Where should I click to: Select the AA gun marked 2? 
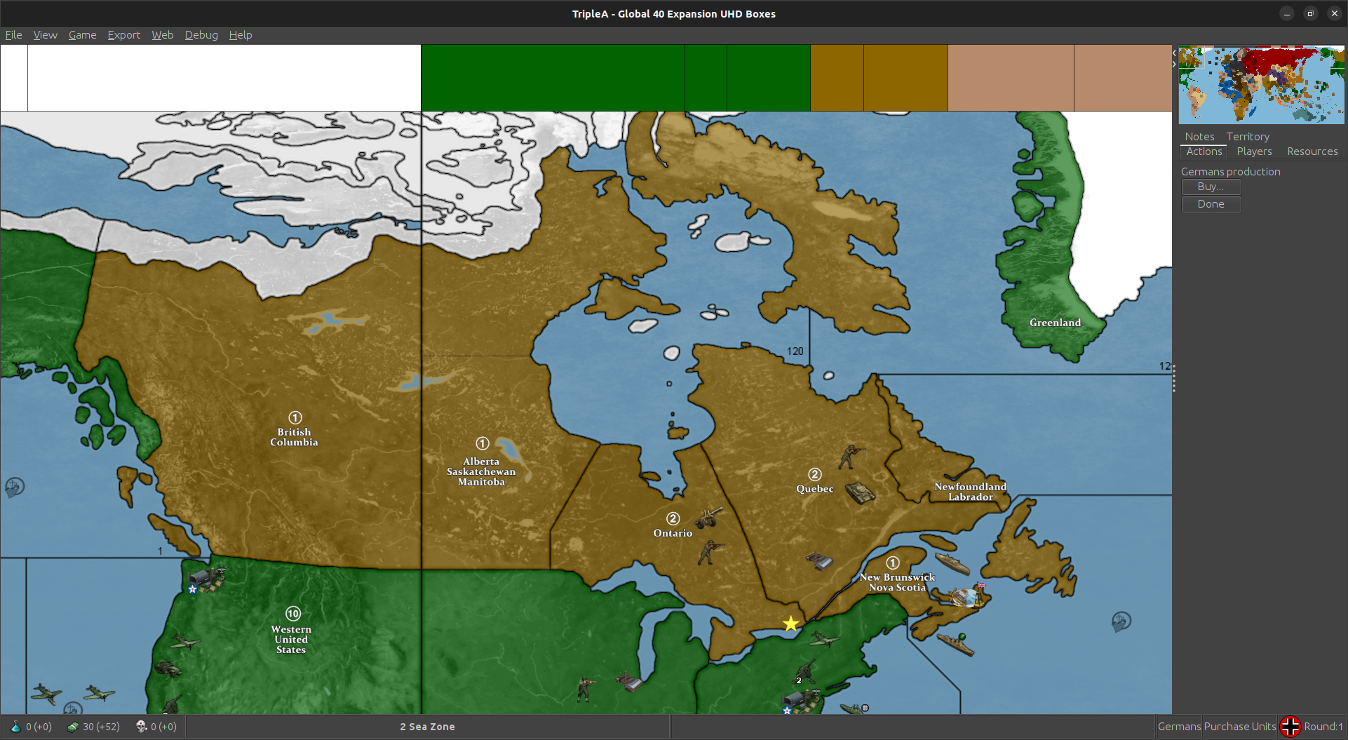coord(806,671)
